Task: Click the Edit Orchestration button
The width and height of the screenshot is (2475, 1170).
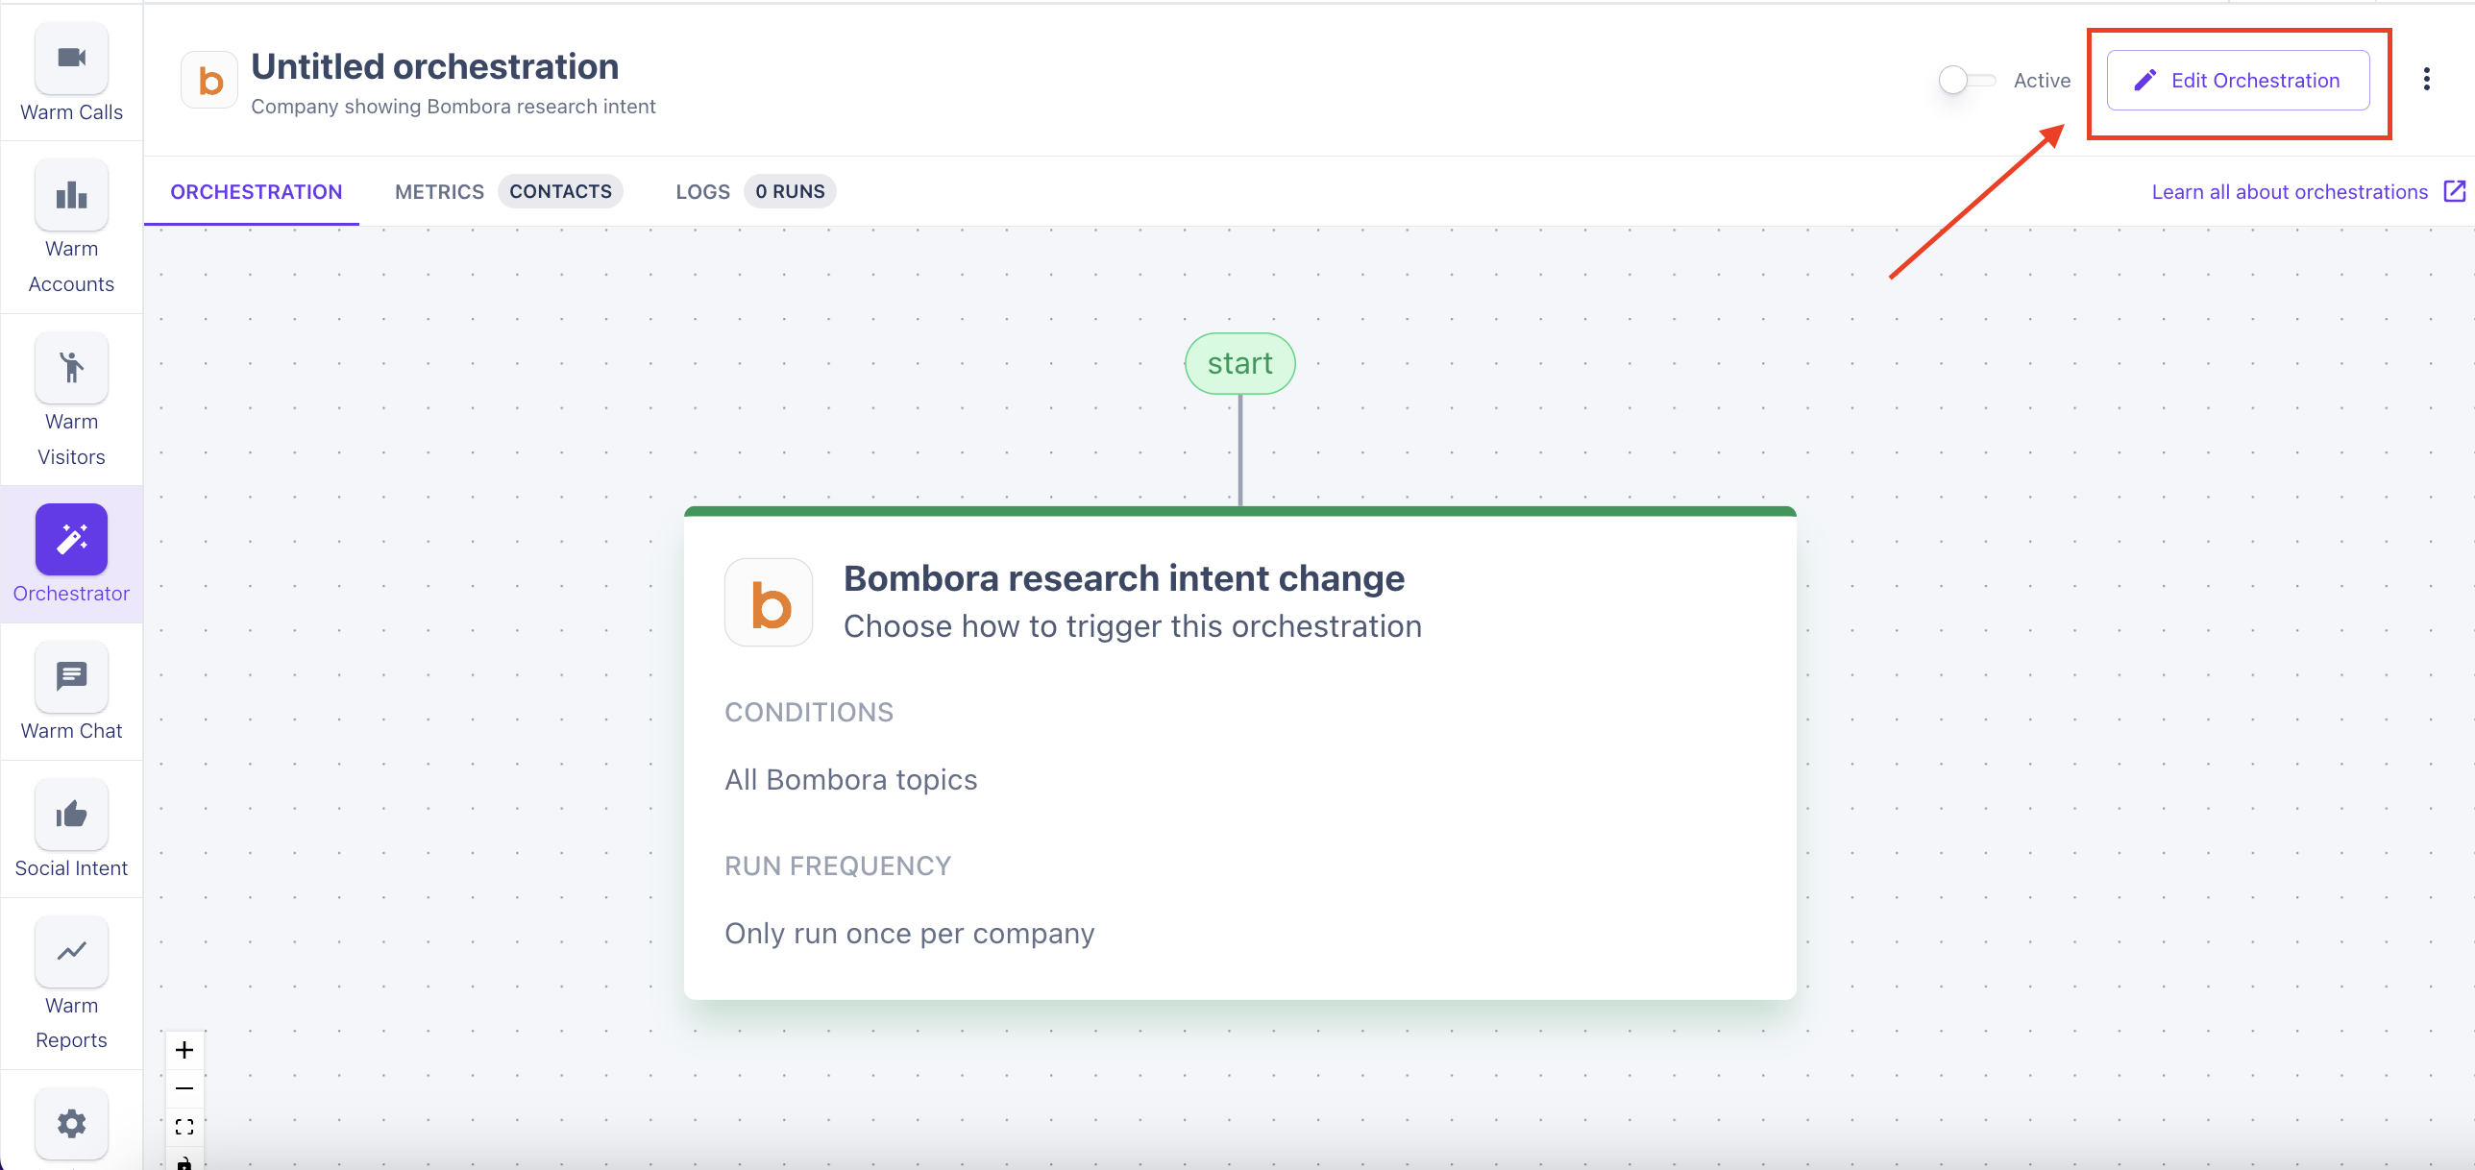Action: coord(2238,81)
